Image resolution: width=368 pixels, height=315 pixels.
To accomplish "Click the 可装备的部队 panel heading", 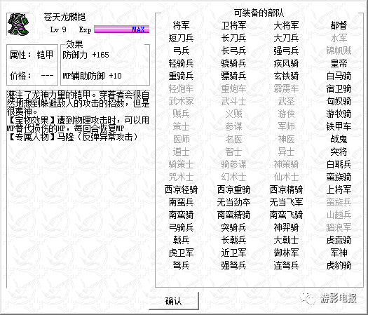I will [x=259, y=13].
